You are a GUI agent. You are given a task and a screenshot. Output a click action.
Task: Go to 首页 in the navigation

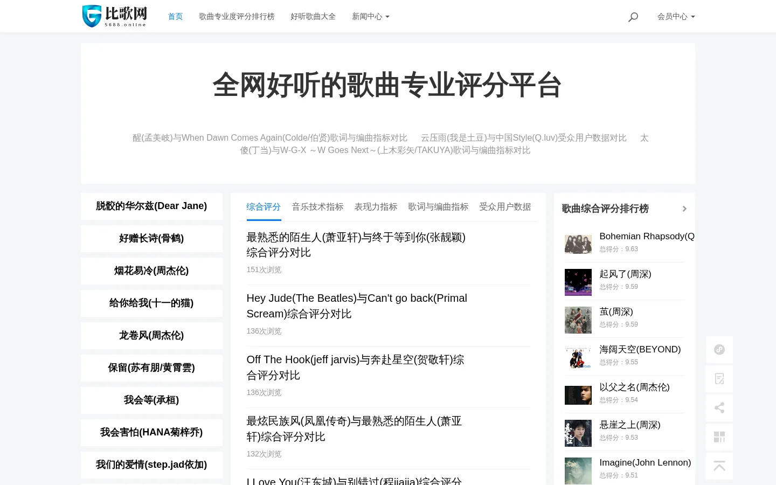click(175, 17)
